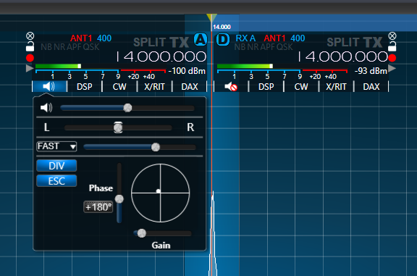
Task: Click the red record button on slice D
Action: (392, 58)
